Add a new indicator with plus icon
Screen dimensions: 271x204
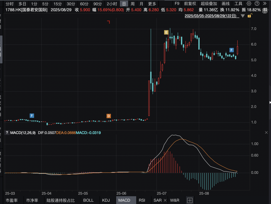pyautogui.click(x=190, y=200)
